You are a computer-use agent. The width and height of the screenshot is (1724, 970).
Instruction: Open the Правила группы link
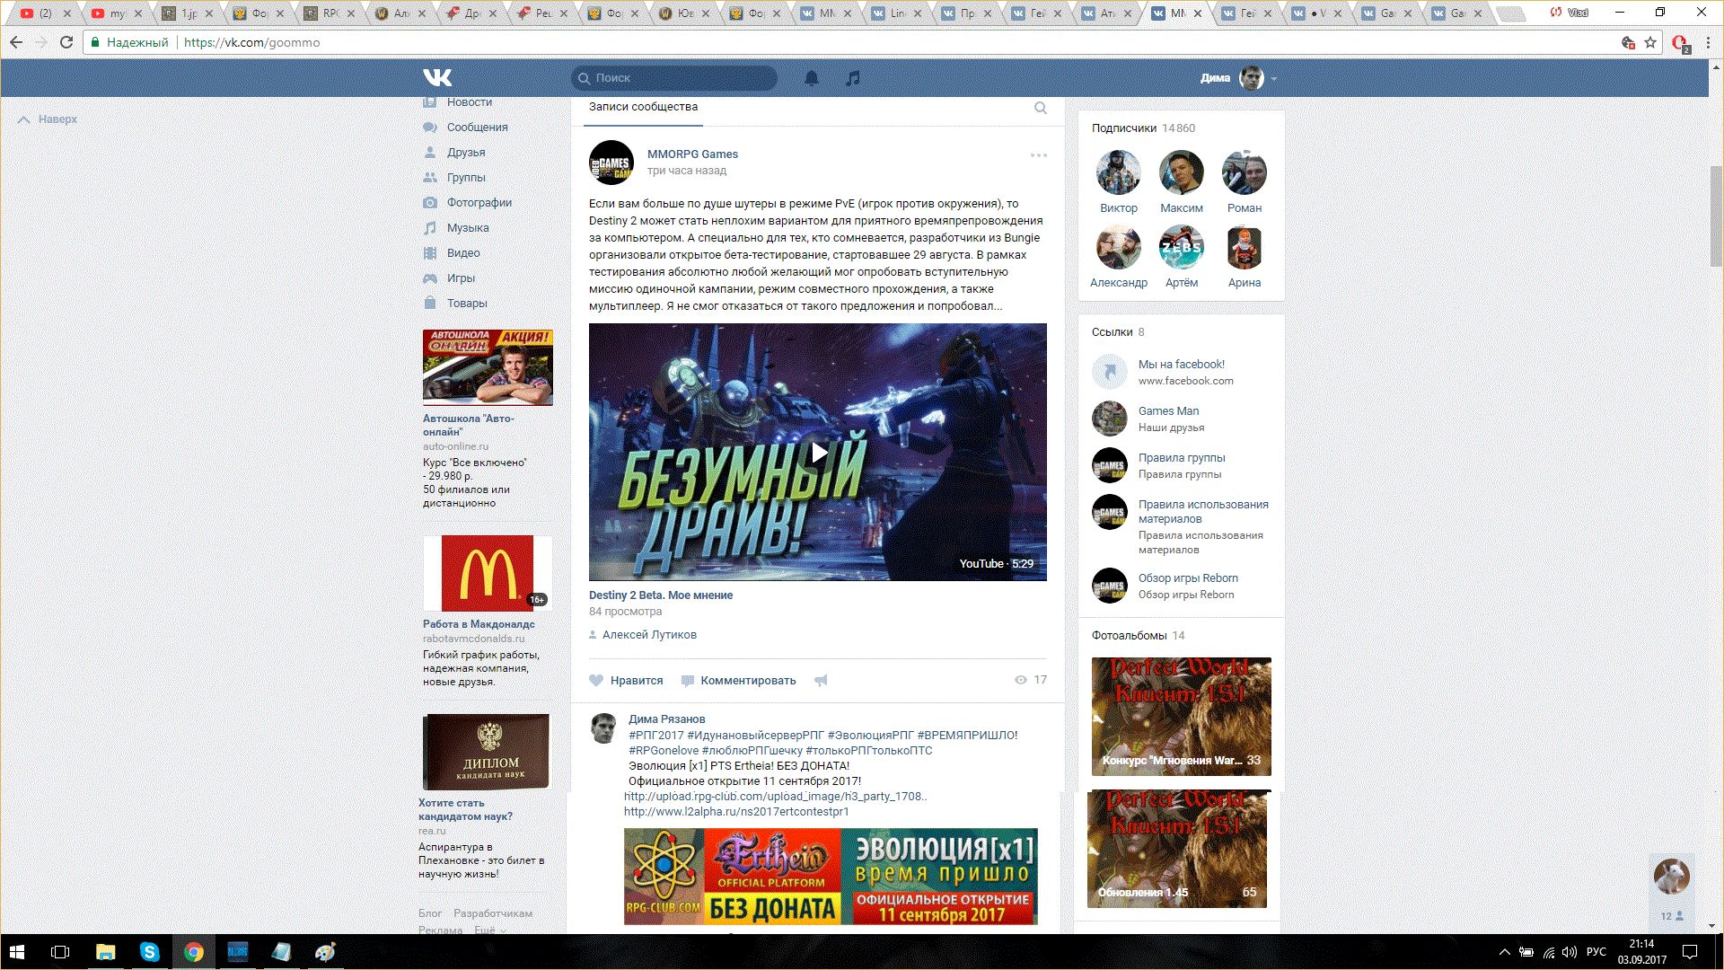pos(1181,458)
